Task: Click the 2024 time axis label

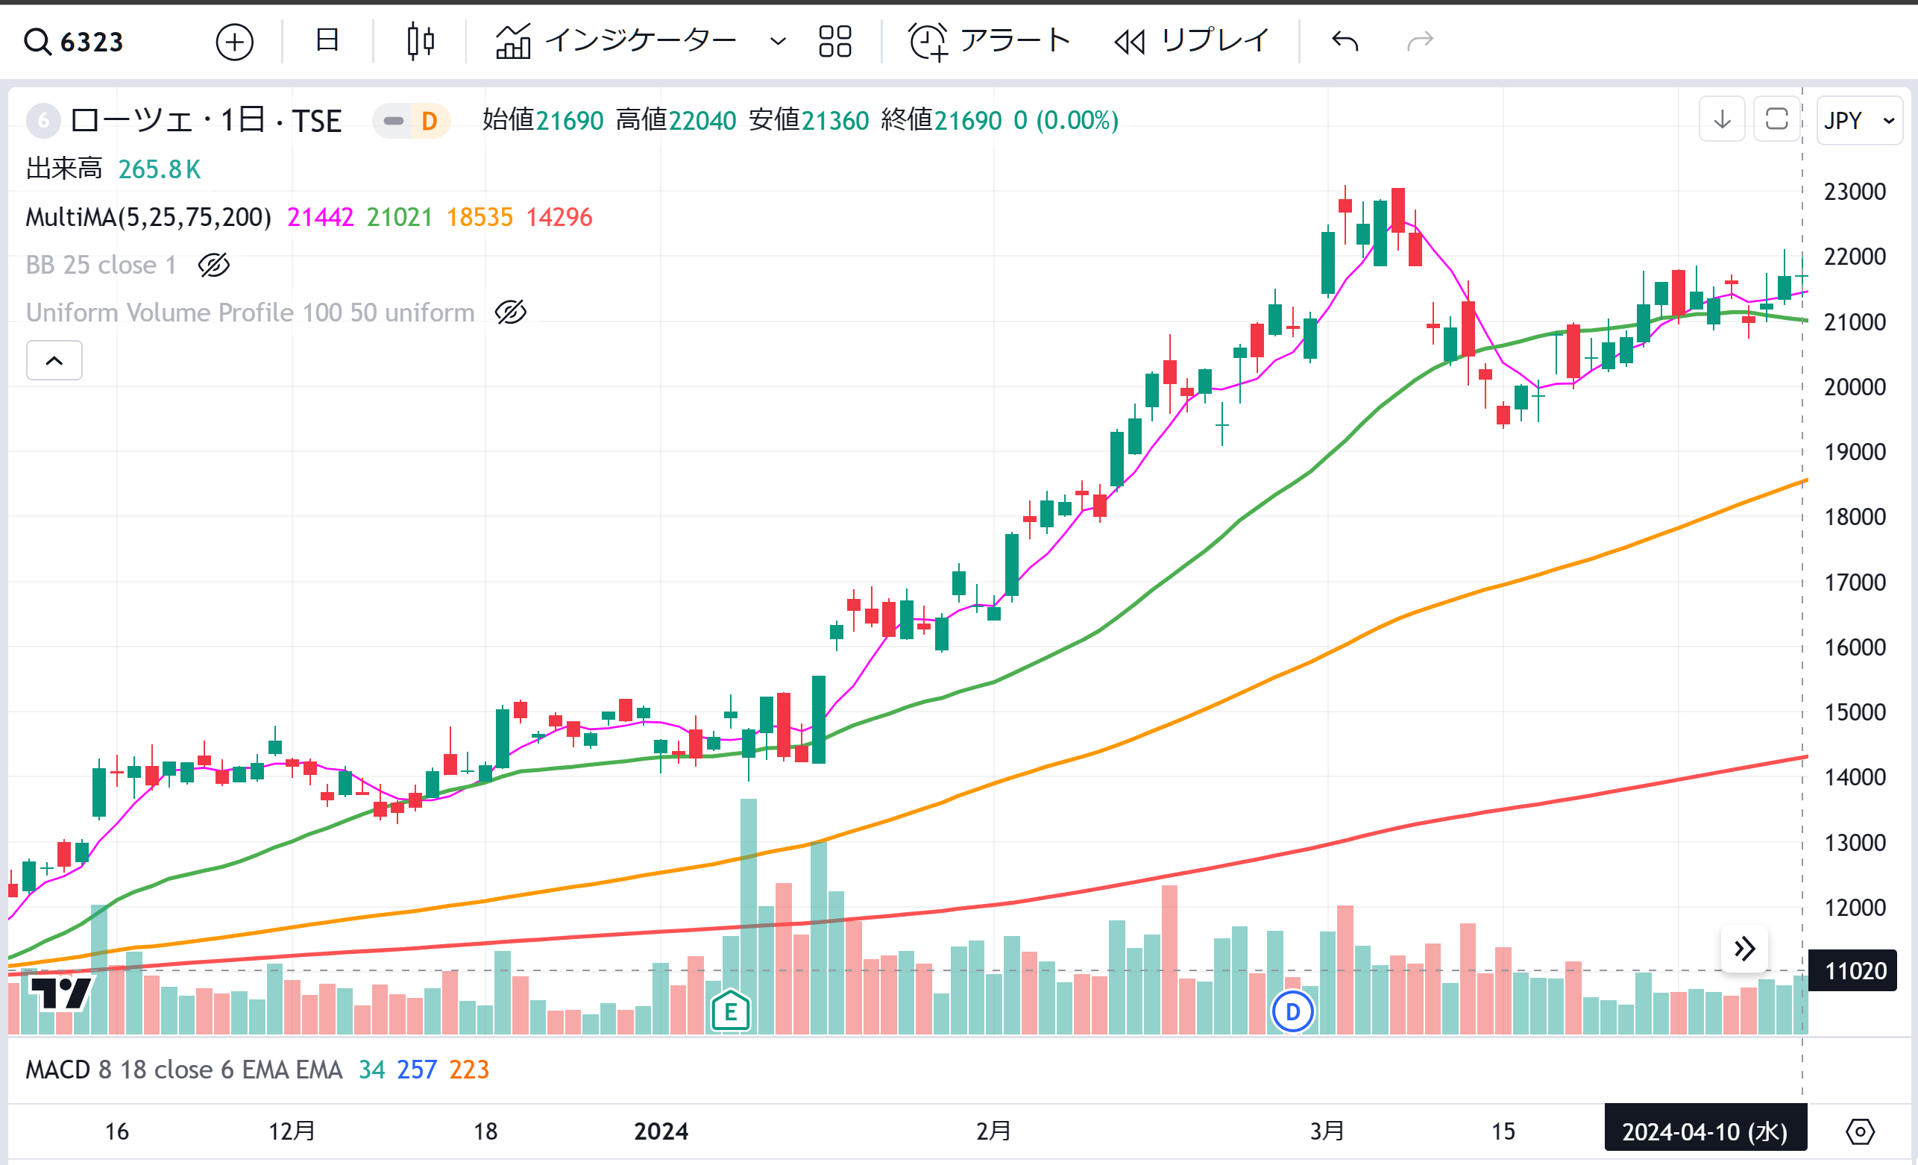Action: (661, 1131)
